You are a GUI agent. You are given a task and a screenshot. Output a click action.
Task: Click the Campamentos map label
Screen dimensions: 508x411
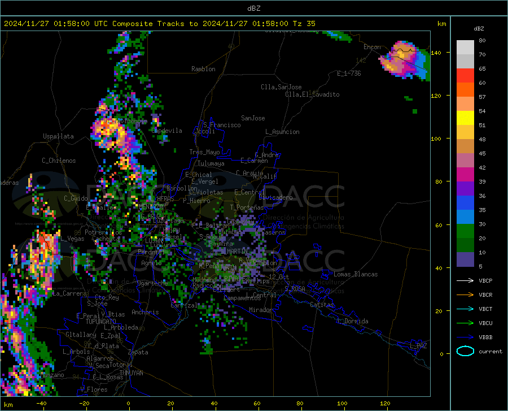pos(242,298)
